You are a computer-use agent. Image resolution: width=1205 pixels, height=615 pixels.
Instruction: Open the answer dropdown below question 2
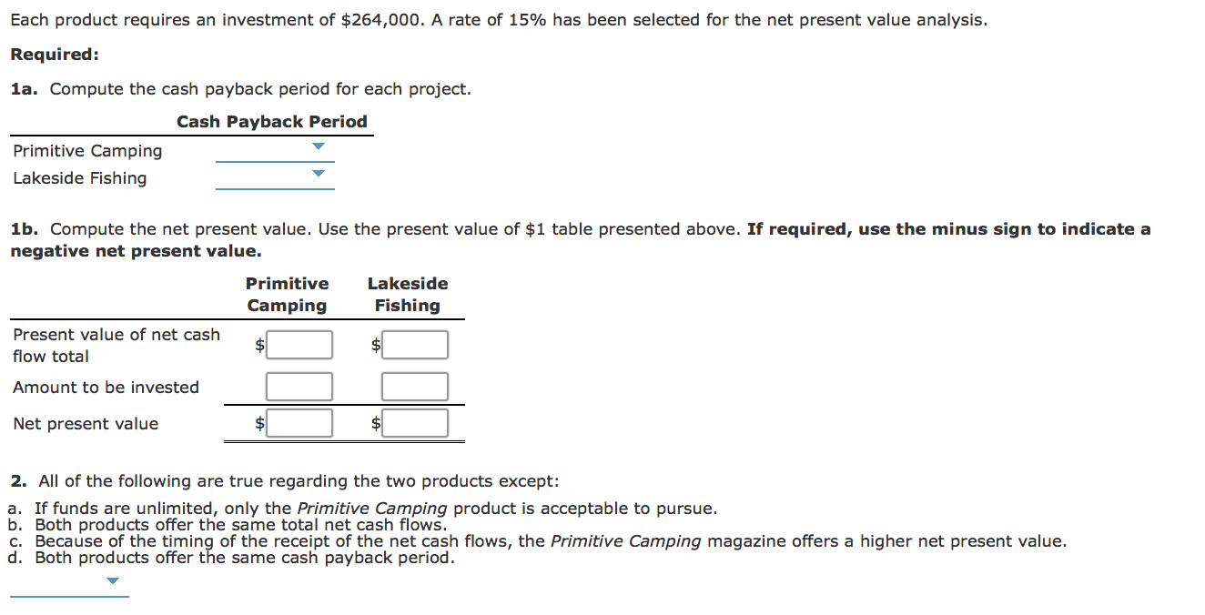pyautogui.click(x=111, y=580)
